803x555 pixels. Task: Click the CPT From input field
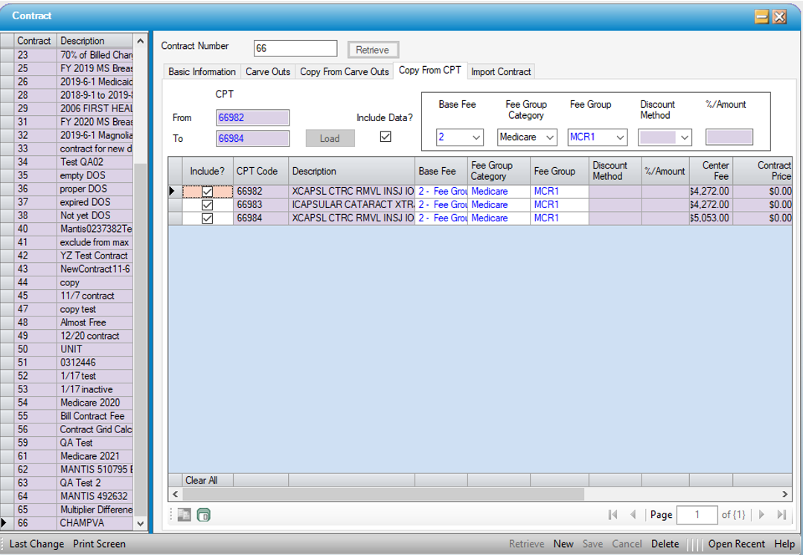[253, 117]
